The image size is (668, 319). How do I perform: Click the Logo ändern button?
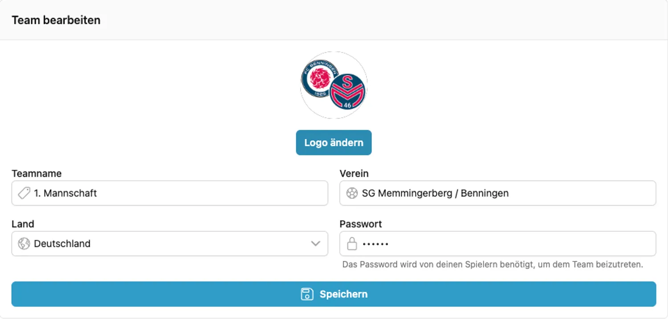pos(334,143)
